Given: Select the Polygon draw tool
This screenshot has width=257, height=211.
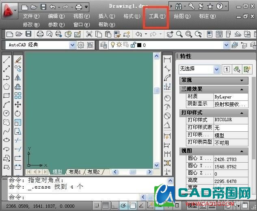Looking at the screenshot, I should pyautogui.click(x=6, y=87).
